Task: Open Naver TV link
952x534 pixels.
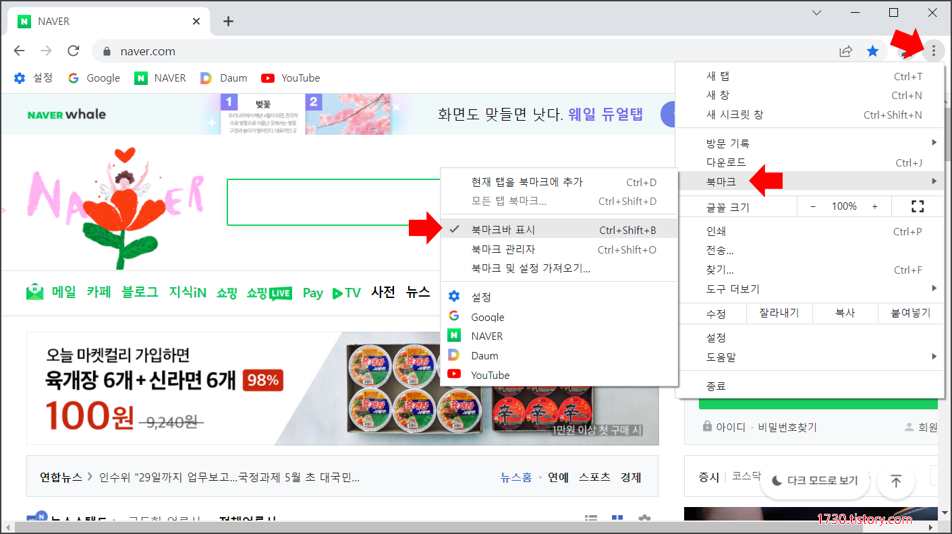Action: [x=347, y=293]
